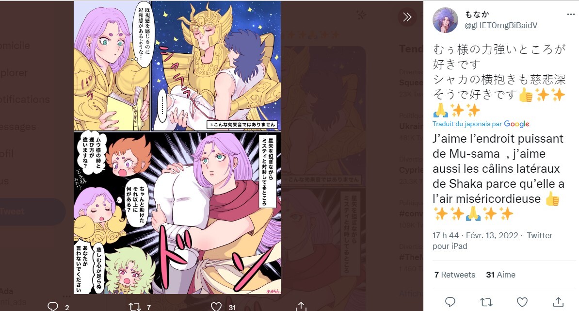This screenshot has height=311, width=579.
Task: Click the @gHET0rngBiBaidV handle
Action: coord(501,25)
